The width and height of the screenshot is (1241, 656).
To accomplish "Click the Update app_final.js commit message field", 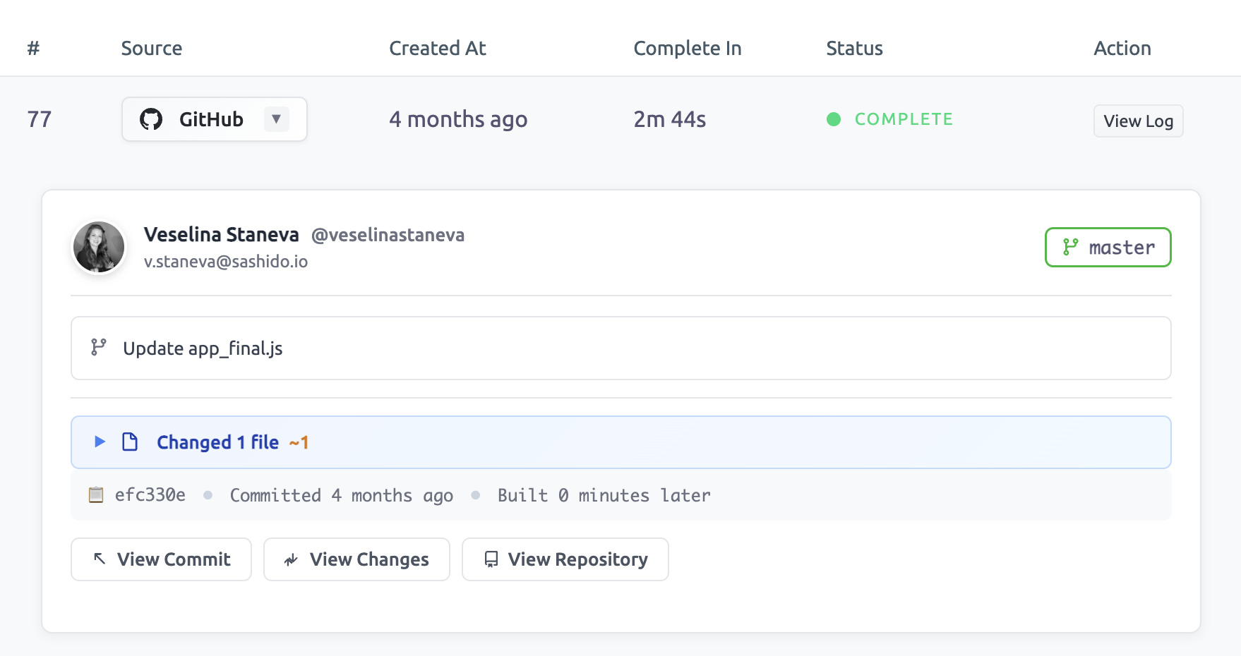I will pyautogui.click(x=203, y=348).
